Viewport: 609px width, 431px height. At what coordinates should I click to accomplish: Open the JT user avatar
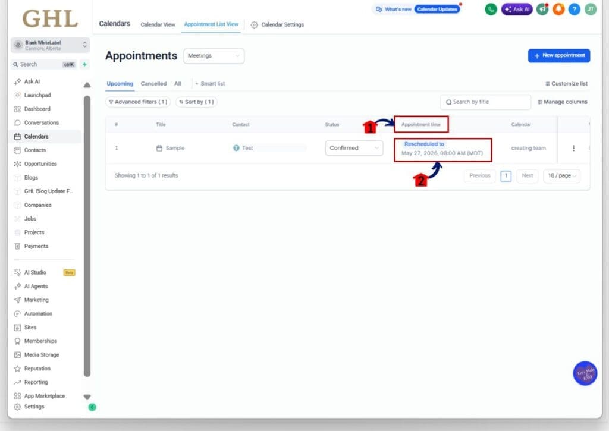pyautogui.click(x=591, y=10)
